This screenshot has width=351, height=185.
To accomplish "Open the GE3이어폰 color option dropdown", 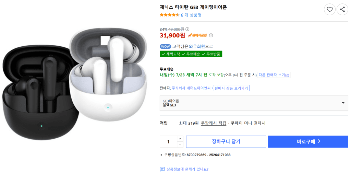I will 254,103.
